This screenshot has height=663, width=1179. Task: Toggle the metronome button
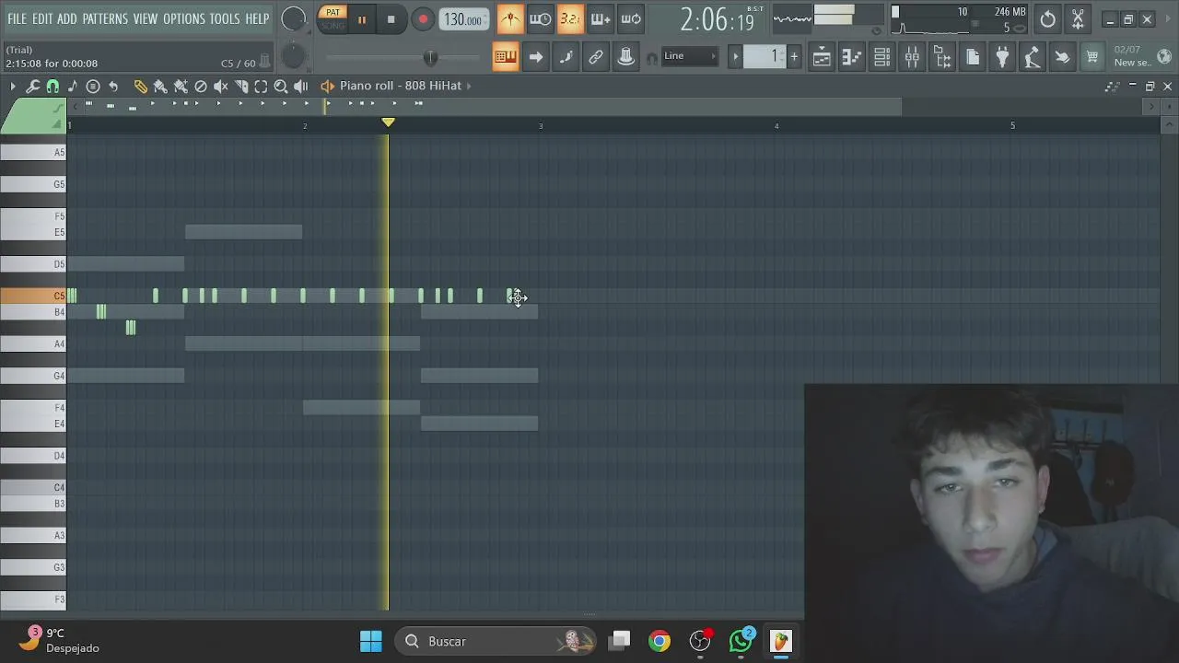[x=510, y=18]
